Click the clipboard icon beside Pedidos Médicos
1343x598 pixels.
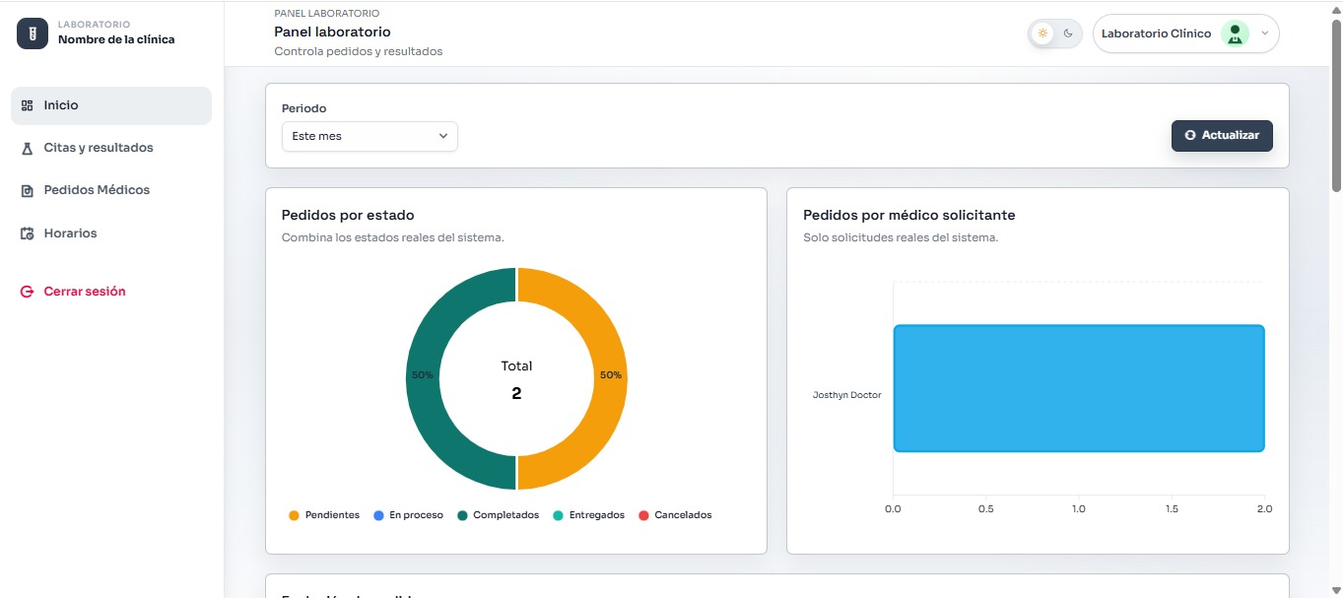point(28,190)
